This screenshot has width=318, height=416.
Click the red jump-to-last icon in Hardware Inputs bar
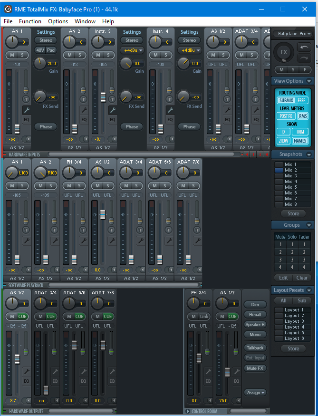coord(267,155)
